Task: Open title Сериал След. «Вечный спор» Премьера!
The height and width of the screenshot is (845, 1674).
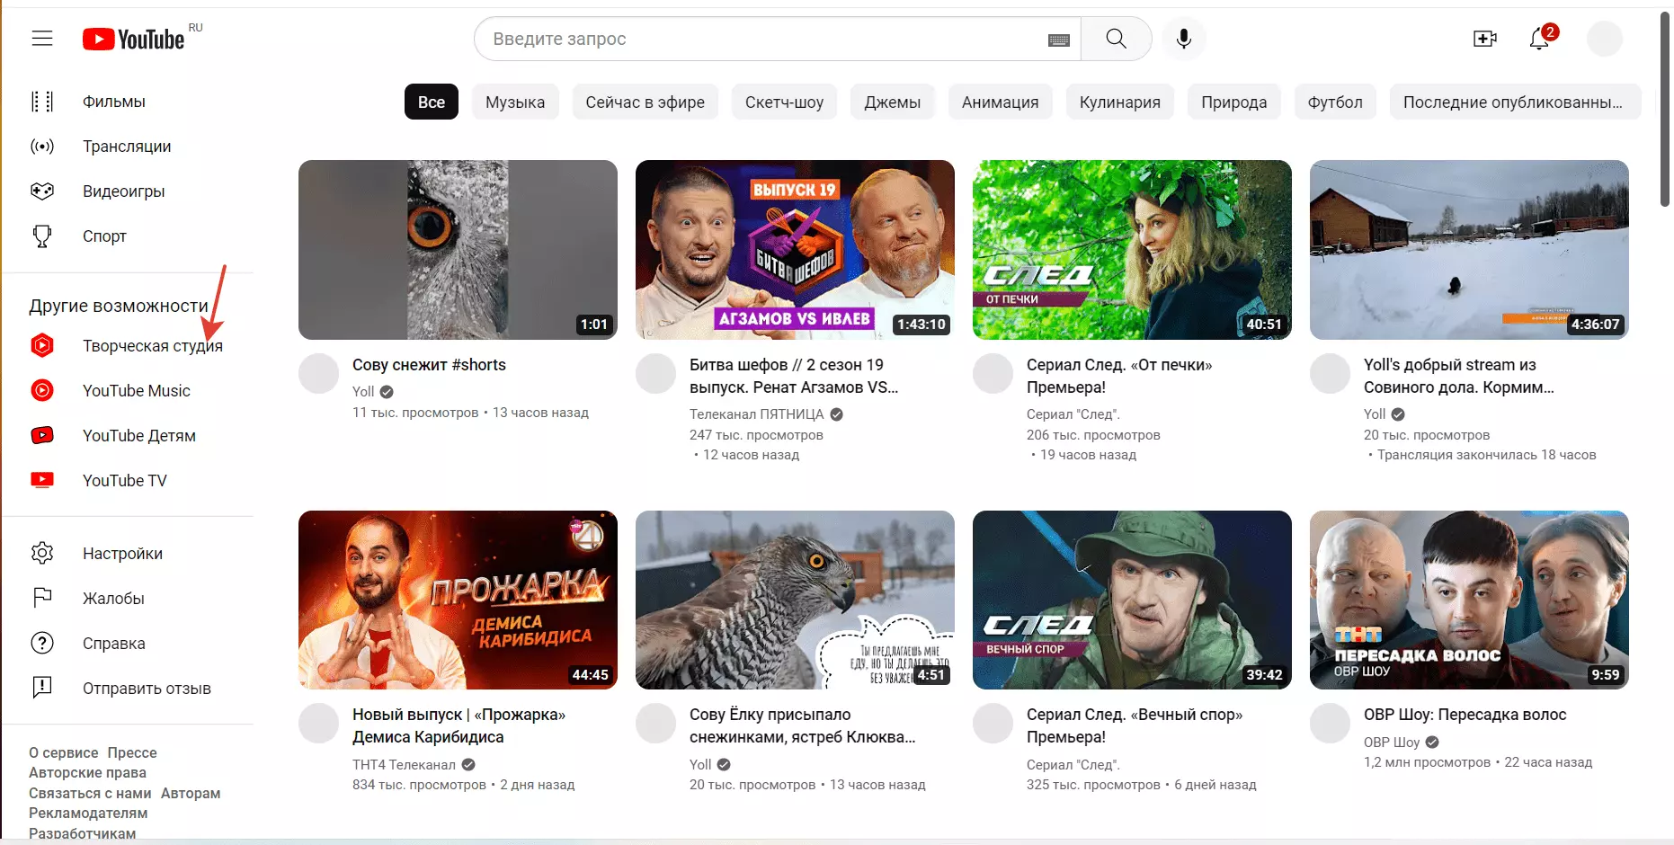Action: [x=1135, y=725]
